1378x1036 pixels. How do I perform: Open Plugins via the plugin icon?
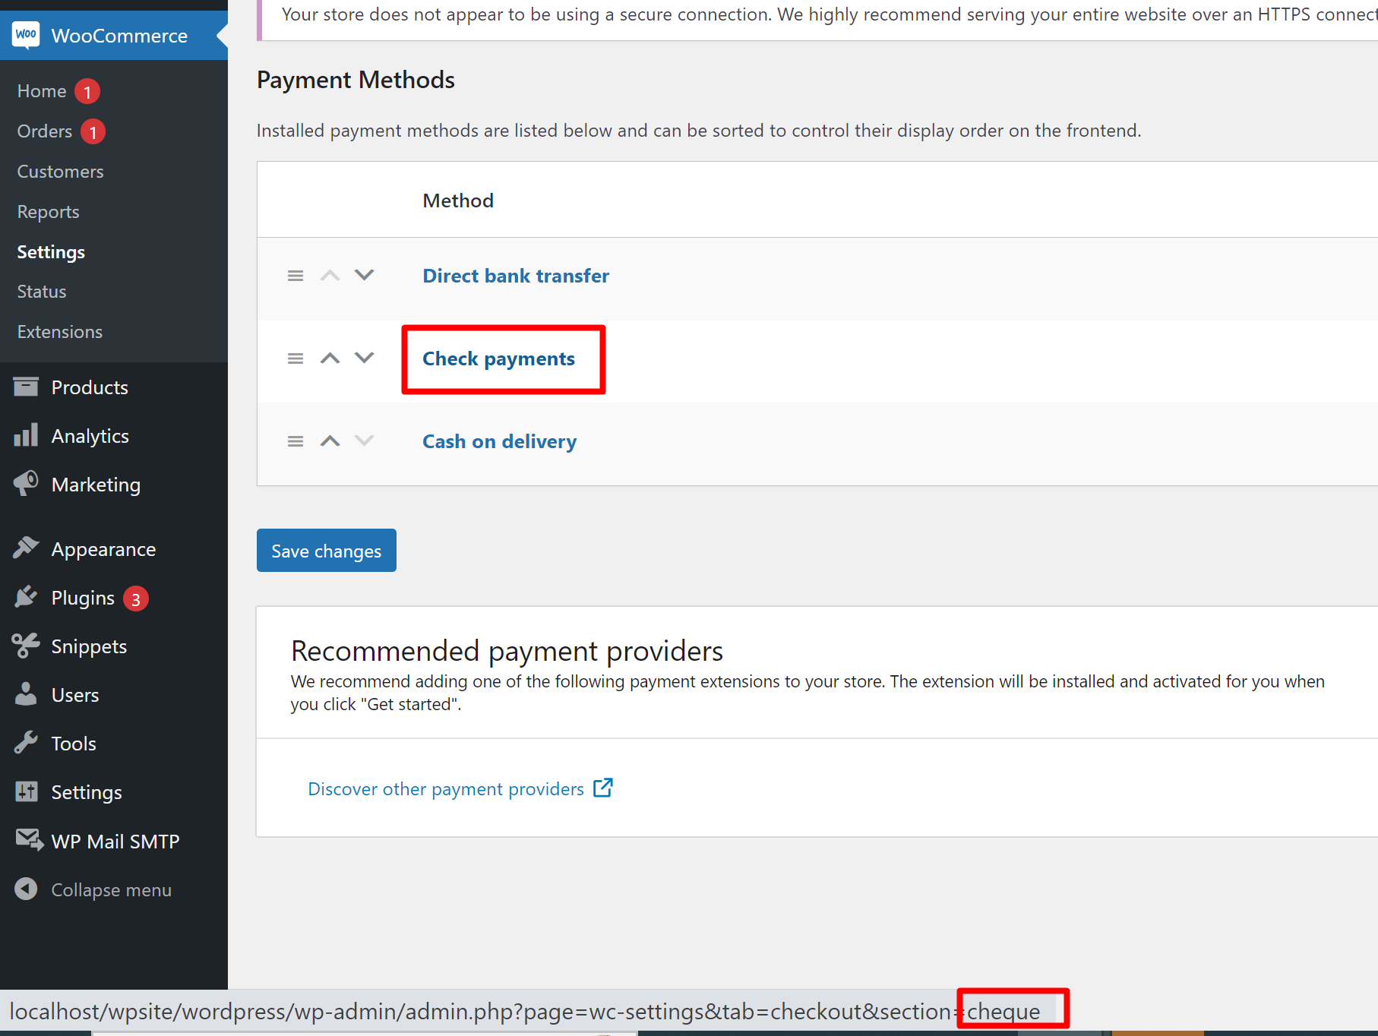pos(27,597)
